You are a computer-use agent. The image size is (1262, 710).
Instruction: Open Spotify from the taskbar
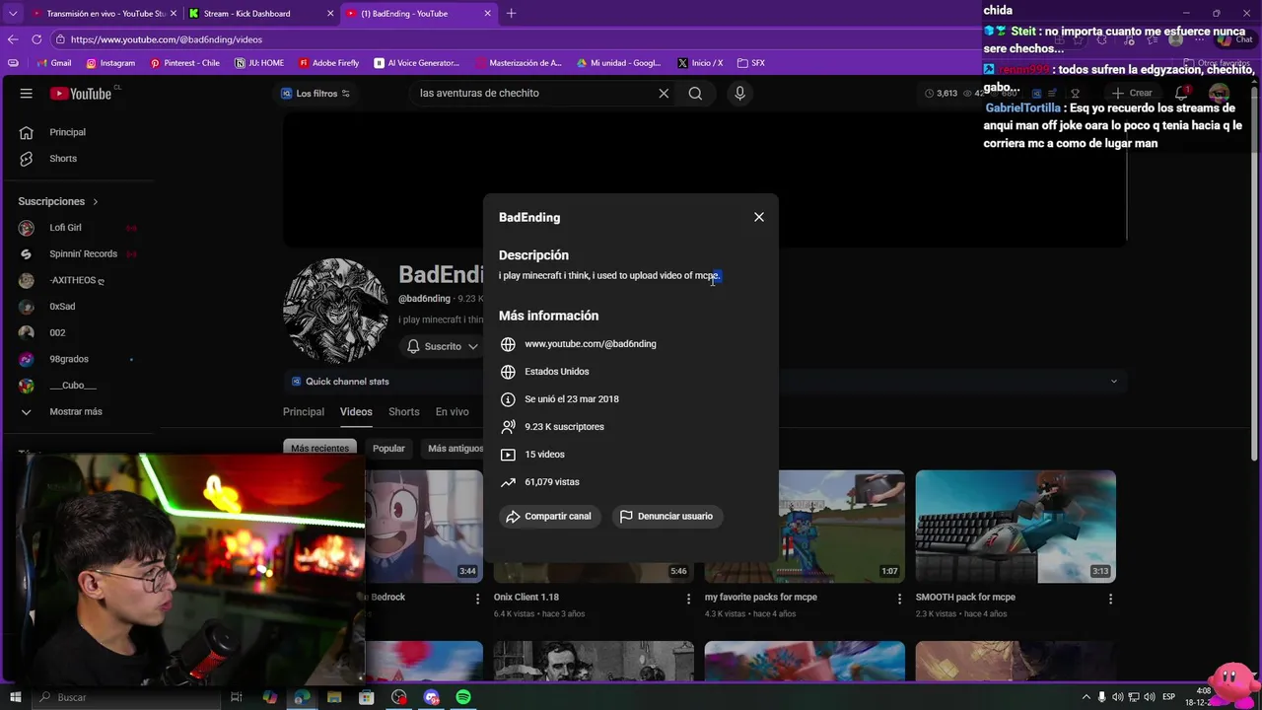[462, 697]
